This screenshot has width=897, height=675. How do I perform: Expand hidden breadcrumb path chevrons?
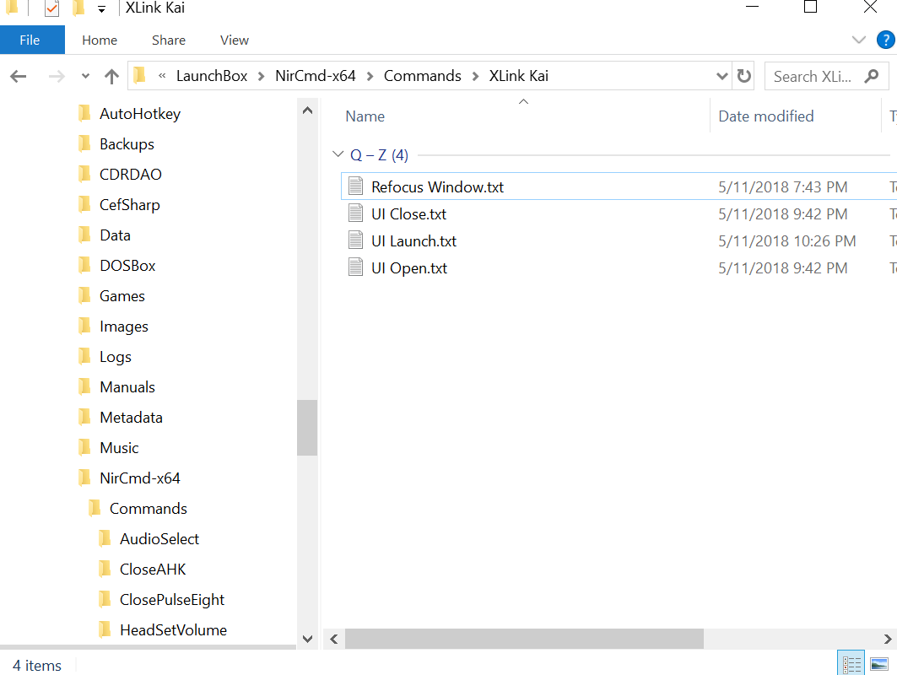coord(163,76)
